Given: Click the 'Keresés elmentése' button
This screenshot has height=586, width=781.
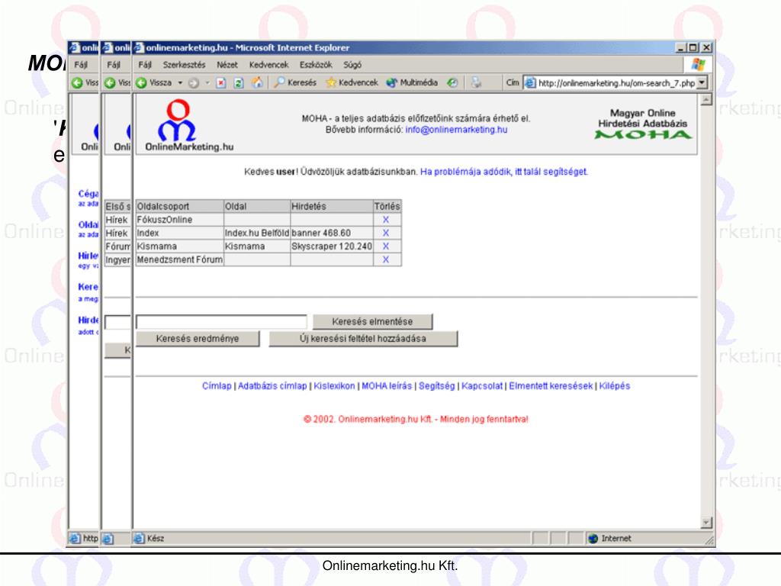Looking at the screenshot, I should tap(372, 322).
